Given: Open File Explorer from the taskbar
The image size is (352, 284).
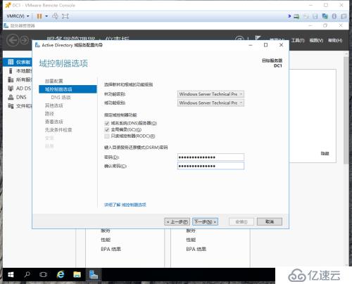Looking at the screenshot, I should 77,274.
